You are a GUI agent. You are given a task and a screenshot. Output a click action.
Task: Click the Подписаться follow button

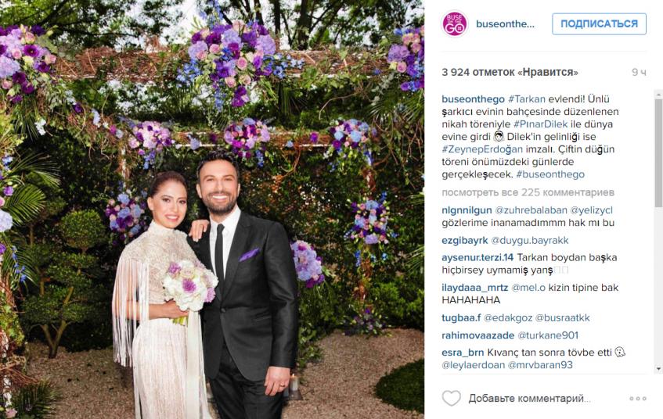[x=599, y=23]
